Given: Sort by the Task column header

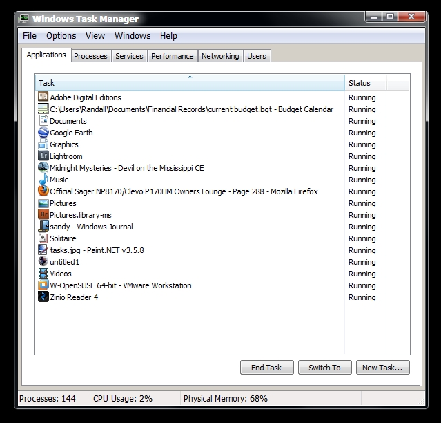Looking at the screenshot, I should click(x=190, y=82).
